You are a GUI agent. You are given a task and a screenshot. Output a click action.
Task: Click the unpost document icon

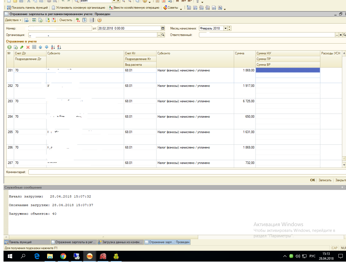pos(54,20)
